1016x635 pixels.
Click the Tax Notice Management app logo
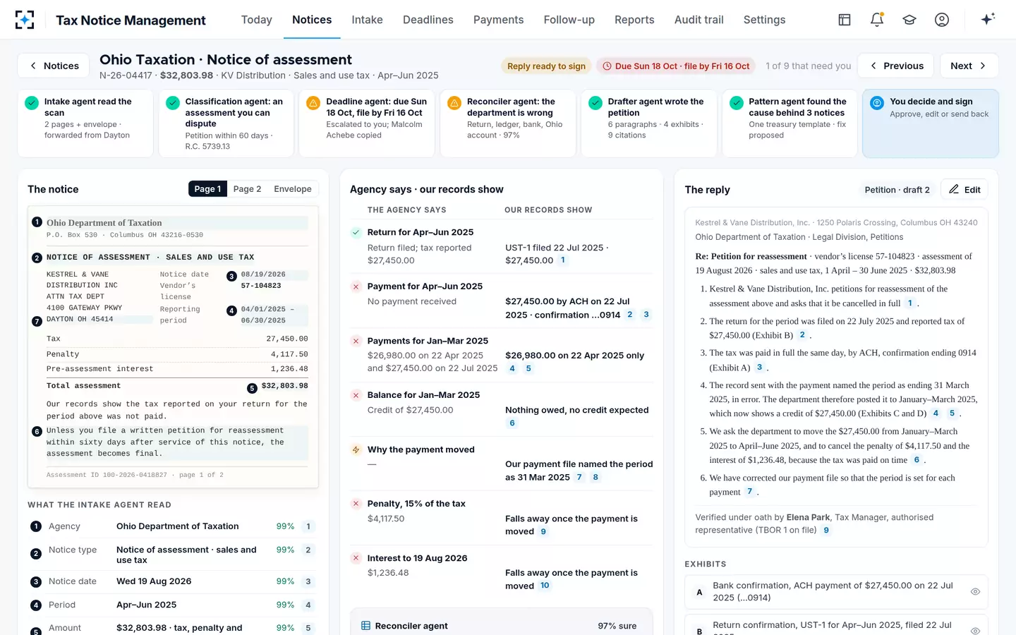coord(25,20)
